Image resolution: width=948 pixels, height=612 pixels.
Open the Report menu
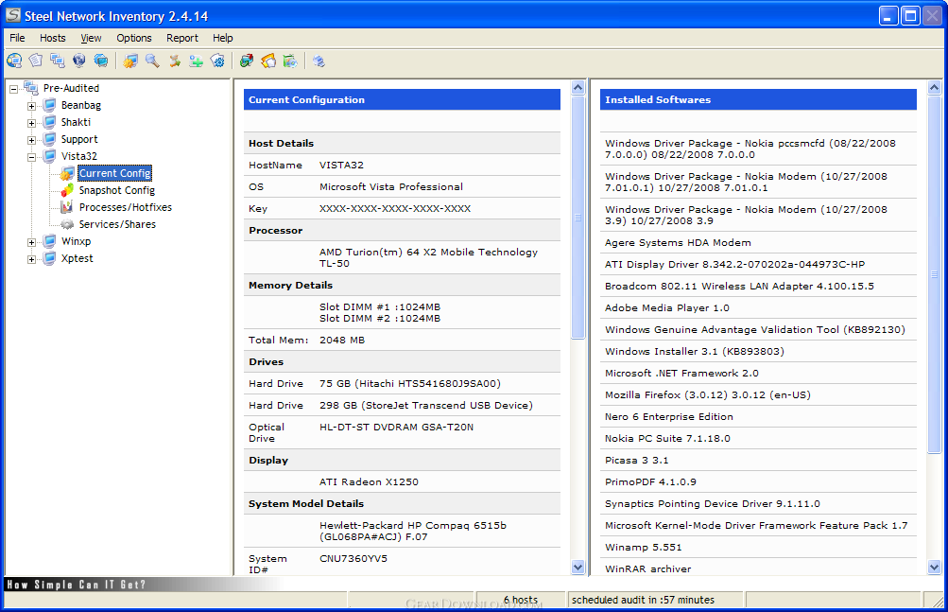(182, 38)
